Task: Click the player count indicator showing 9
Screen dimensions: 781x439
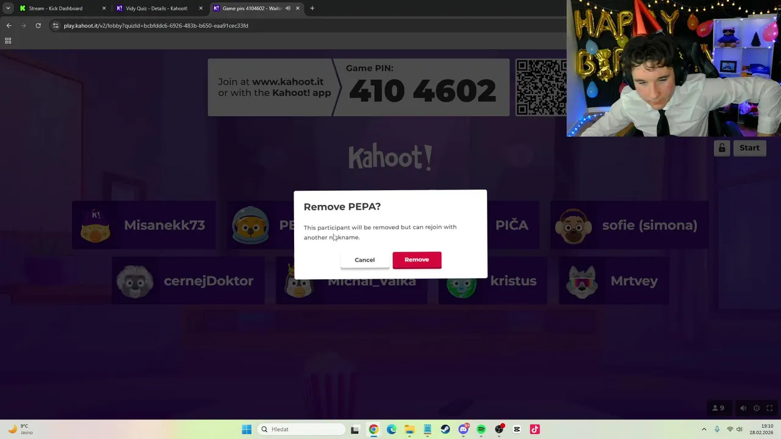Action: 718,408
